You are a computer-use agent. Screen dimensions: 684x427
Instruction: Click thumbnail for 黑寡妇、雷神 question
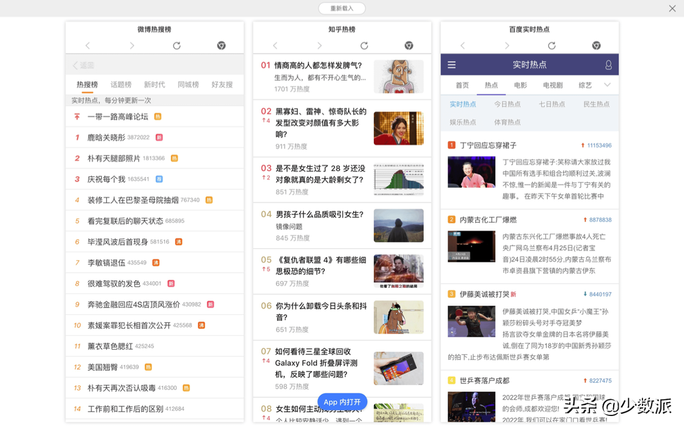pos(399,128)
